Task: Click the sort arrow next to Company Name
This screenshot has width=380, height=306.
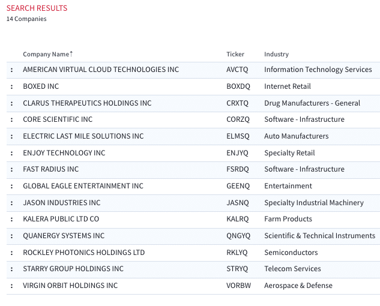Action: pos(71,54)
